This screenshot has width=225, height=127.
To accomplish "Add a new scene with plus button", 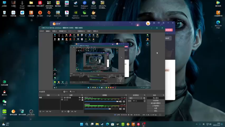I will click(x=40, y=111).
